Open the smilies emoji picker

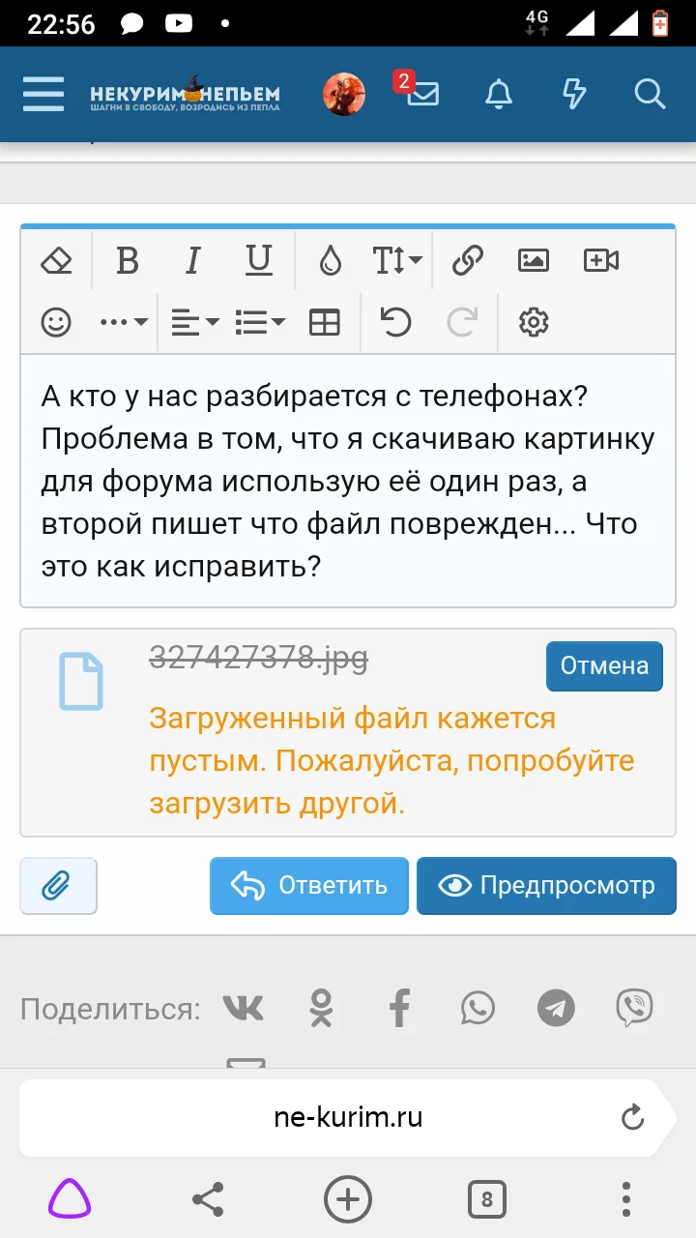point(56,322)
